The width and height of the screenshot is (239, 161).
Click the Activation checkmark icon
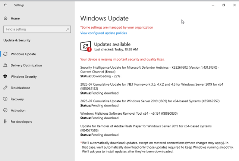click(x=5, y=110)
